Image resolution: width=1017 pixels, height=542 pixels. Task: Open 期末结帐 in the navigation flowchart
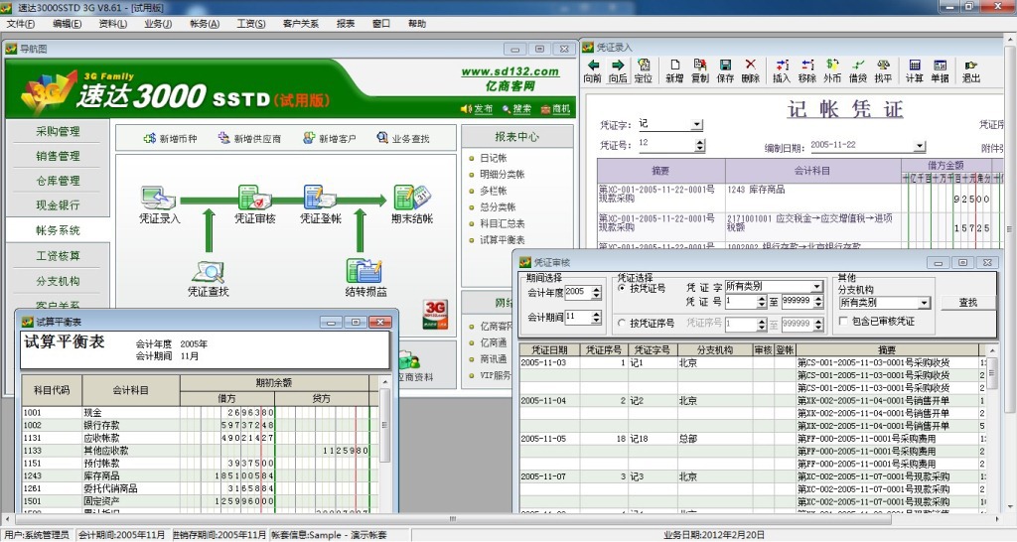coord(412,204)
